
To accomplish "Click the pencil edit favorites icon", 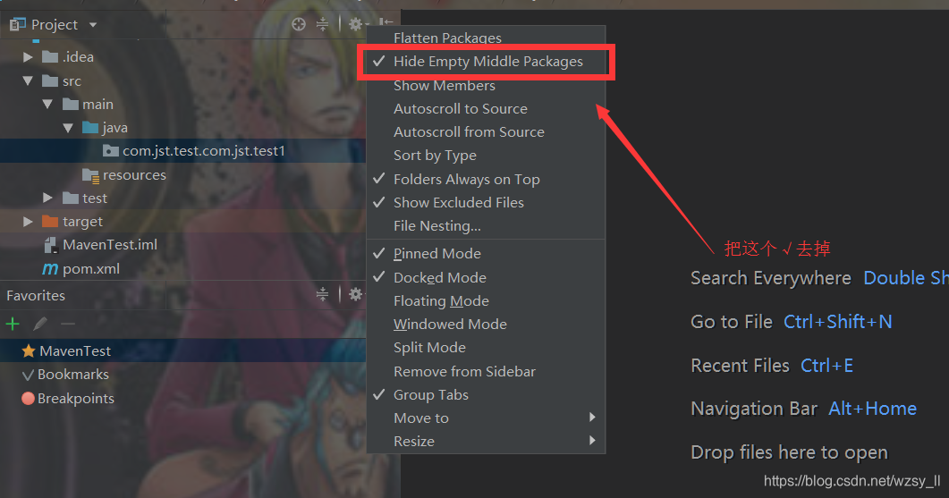I will 40,324.
